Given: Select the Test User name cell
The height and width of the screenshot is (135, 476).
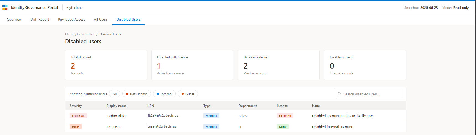Looking at the screenshot, I should pos(113,127).
